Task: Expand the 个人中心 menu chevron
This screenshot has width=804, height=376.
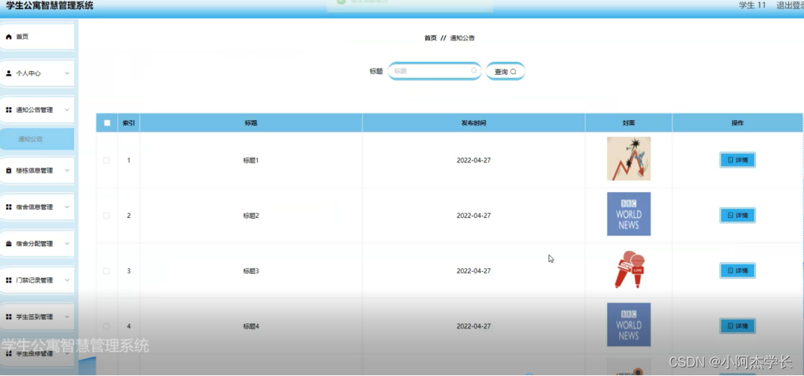Action: pyautogui.click(x=67, y=73)
